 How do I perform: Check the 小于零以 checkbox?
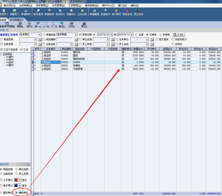pyautogui.click(x=2, y=180)
